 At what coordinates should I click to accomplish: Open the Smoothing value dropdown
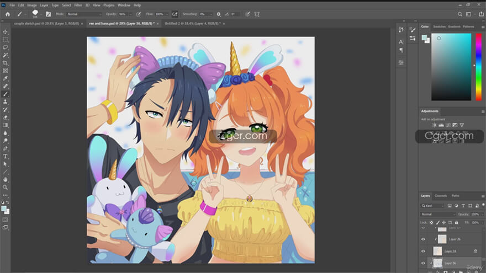(x=211, y=14)
